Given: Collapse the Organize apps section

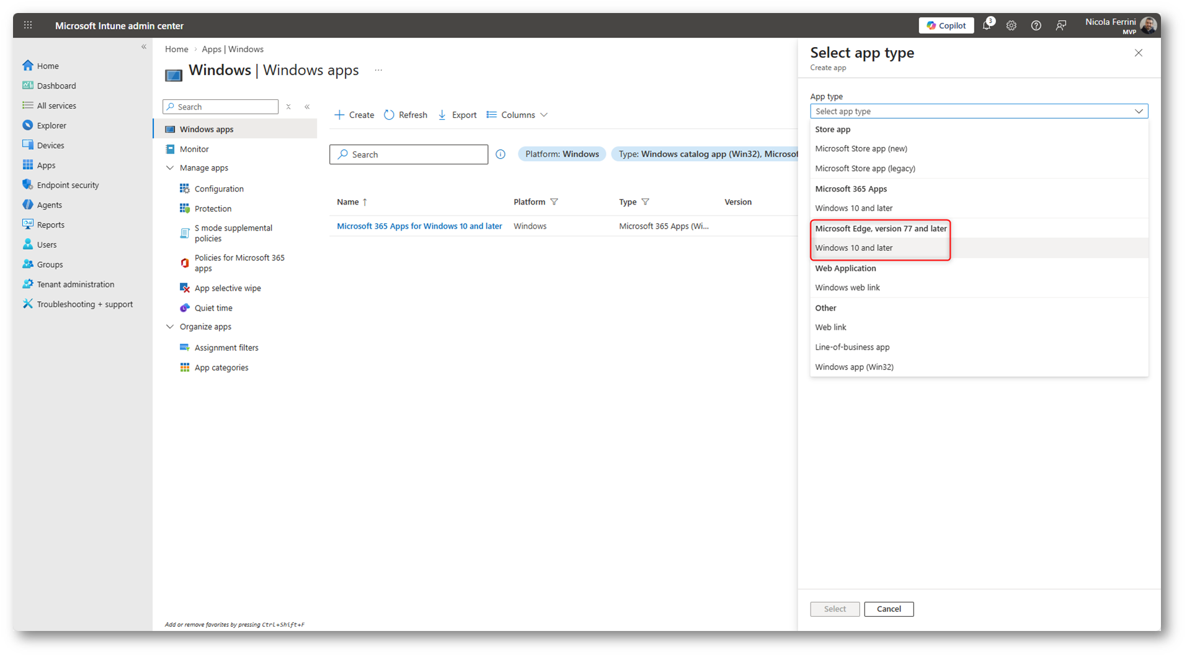Looking at the screenshot, I should [x=170, y=327].
